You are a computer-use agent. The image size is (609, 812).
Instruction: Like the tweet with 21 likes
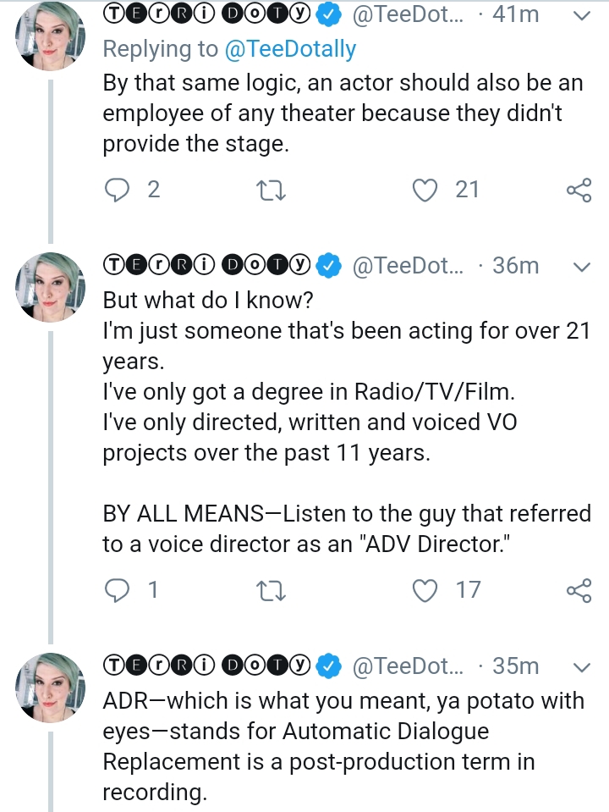(424, 191)
